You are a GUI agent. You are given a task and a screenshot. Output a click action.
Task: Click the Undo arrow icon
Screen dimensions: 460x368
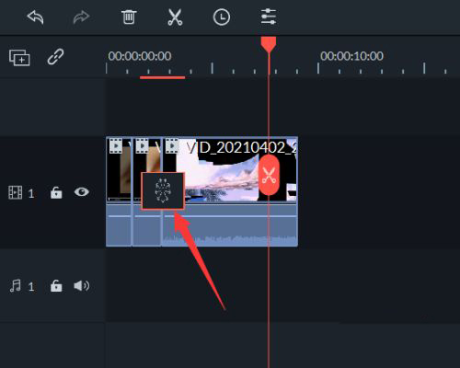click(x=35, y=17)
